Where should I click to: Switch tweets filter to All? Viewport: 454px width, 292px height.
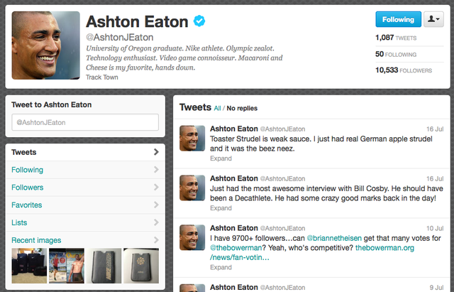pos(217,109)
